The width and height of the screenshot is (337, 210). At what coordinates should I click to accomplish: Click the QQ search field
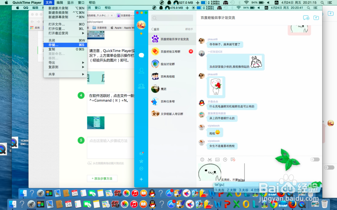pos(172,18)
